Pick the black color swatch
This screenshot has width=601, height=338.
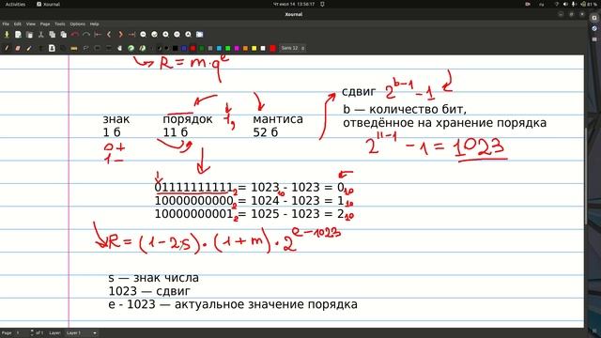click(x=176, y=48)
